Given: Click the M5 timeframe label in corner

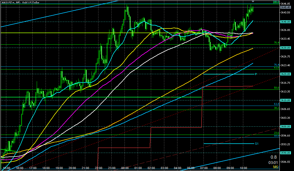Looking at the screenshot, I should (275, 167).
